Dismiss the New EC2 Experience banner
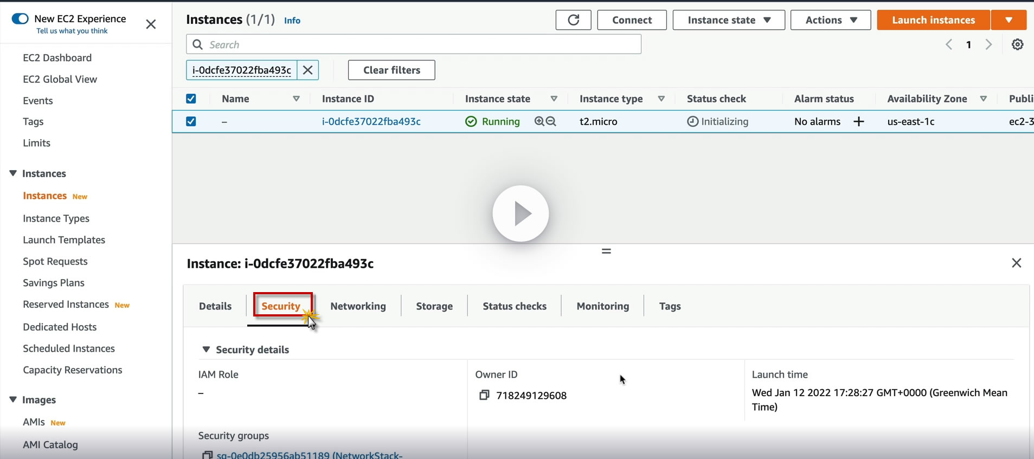Screen dimensions: 1034x459 pos(151,24)
